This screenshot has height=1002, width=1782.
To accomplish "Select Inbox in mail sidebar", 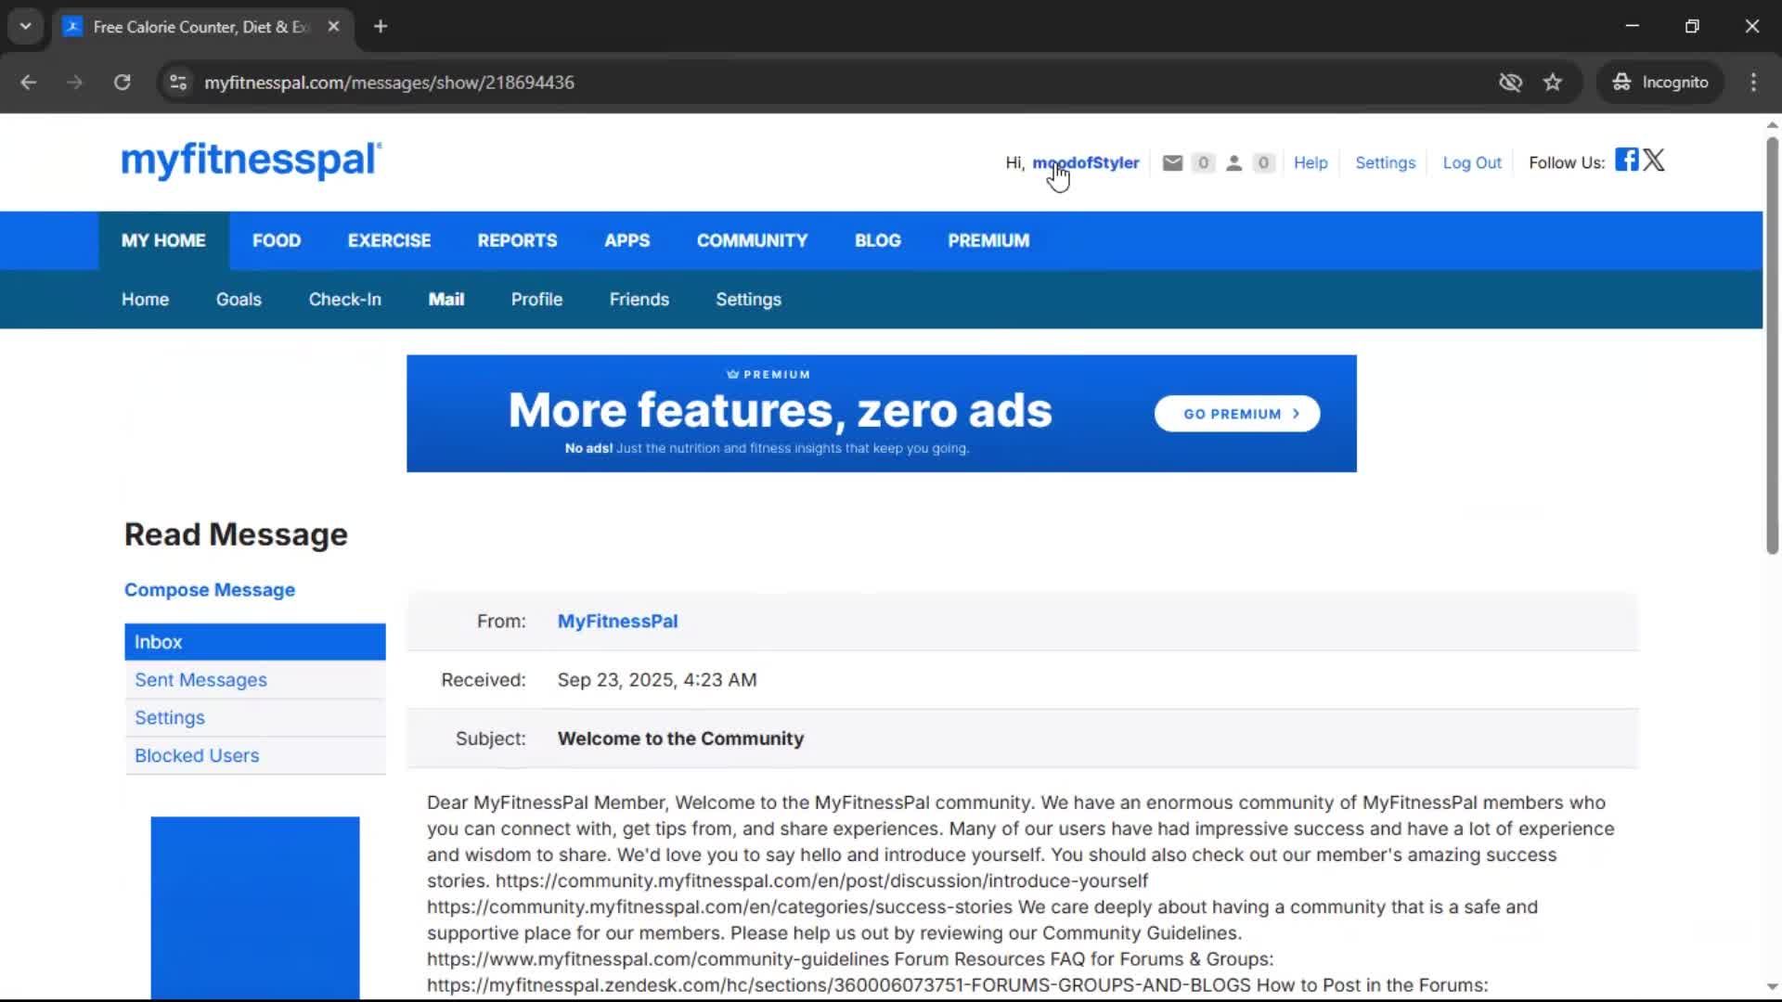I will tap(255, 642).
